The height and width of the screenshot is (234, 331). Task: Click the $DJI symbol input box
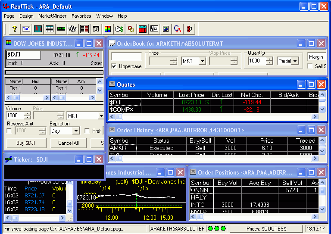[x=23, y=55]
